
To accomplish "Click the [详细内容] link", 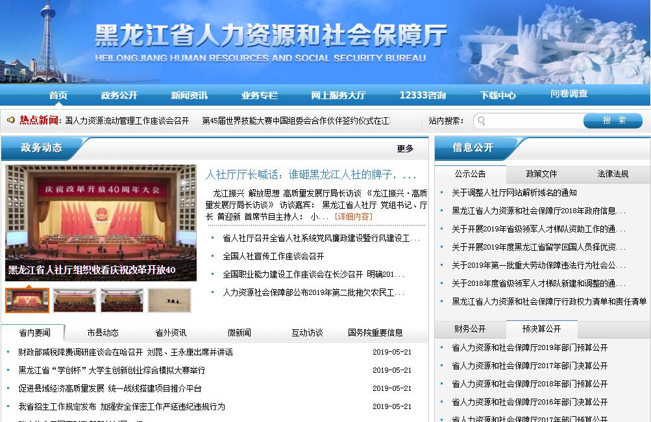I will pyautogui.click(x=353, y=217).
